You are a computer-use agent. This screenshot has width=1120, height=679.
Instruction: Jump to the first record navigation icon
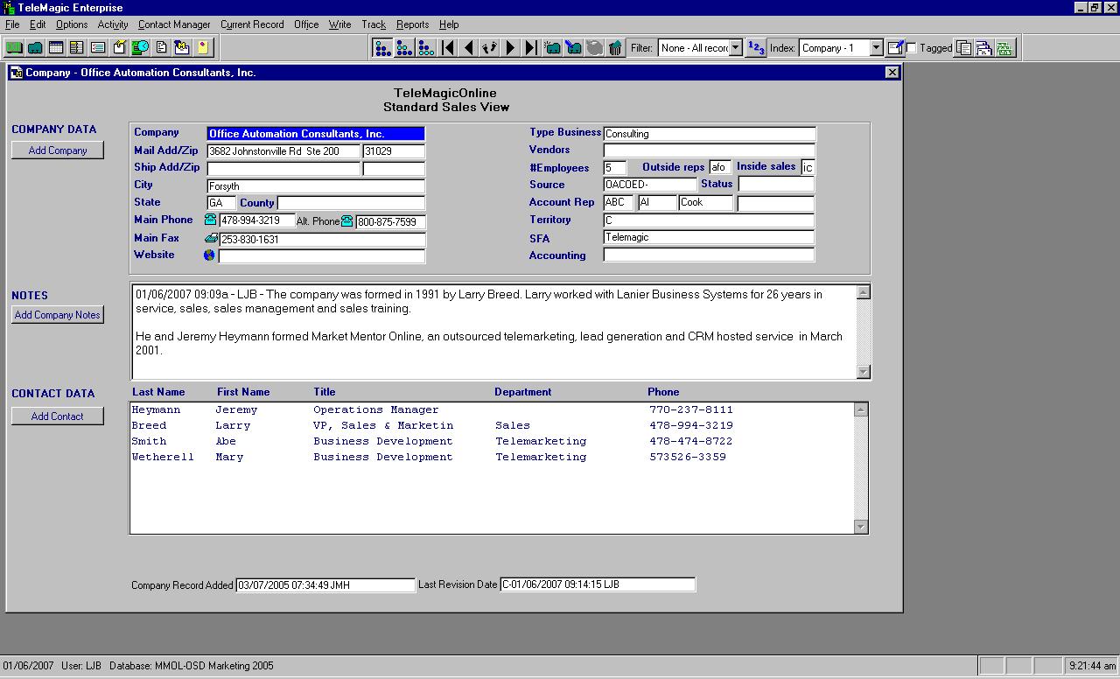[x=448, y=47]
